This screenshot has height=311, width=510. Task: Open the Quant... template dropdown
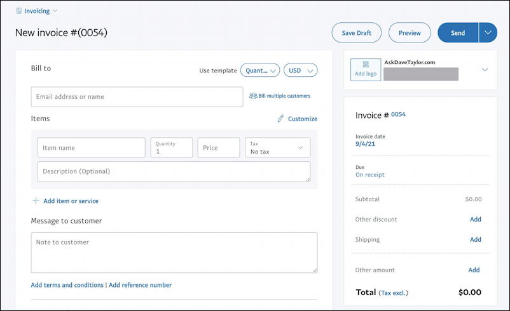click(260, 70)
